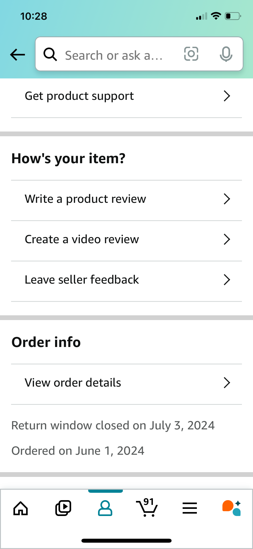Viewport: 253px width, 549px height.
Task: Open the hamburger menu tab
Action: 190,508
